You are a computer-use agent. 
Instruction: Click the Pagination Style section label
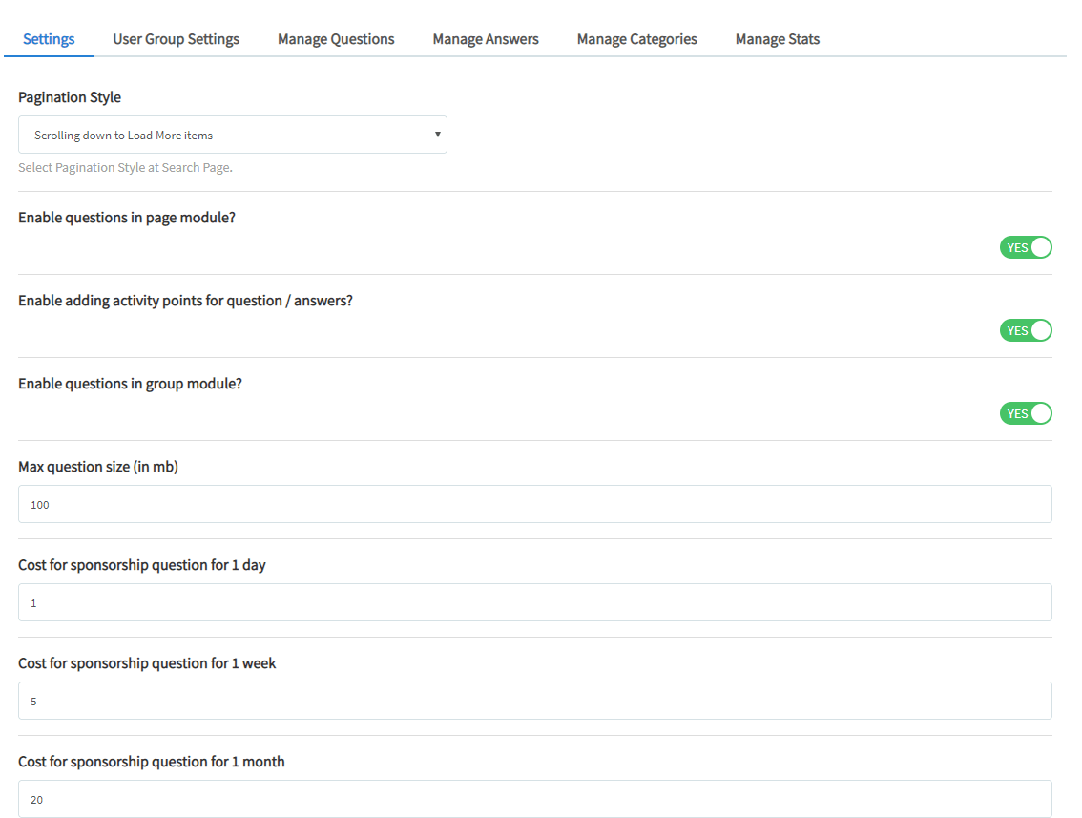[x=69, y=96]
